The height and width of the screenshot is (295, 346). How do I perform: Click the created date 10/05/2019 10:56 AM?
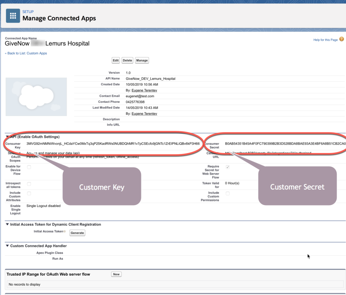point(142,84)
